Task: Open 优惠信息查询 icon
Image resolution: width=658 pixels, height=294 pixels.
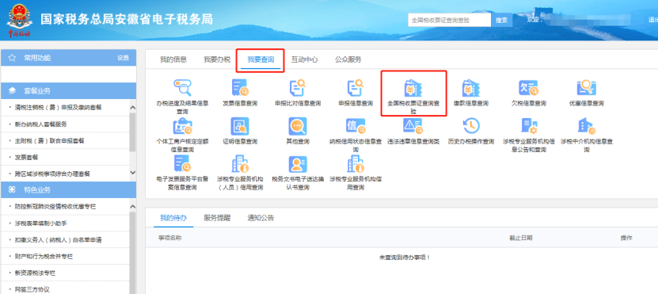Action: (587, 87)
